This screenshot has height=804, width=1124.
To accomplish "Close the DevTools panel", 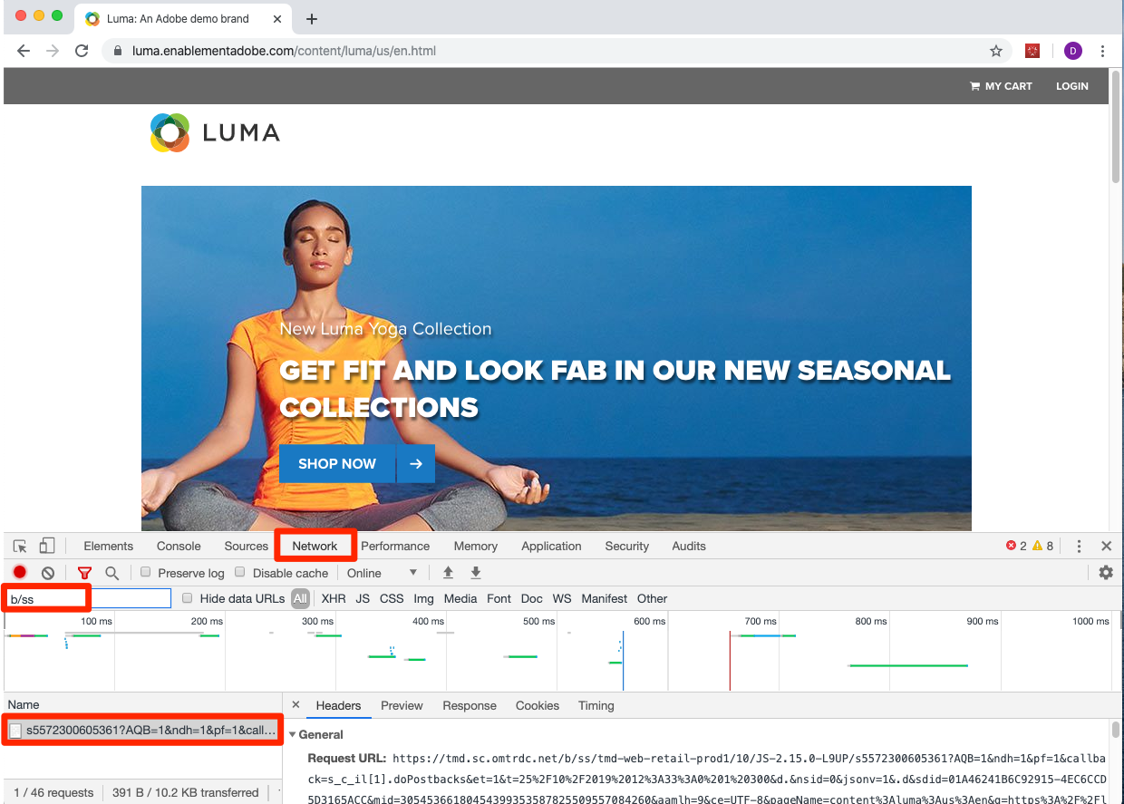I will coord(1106,546).
